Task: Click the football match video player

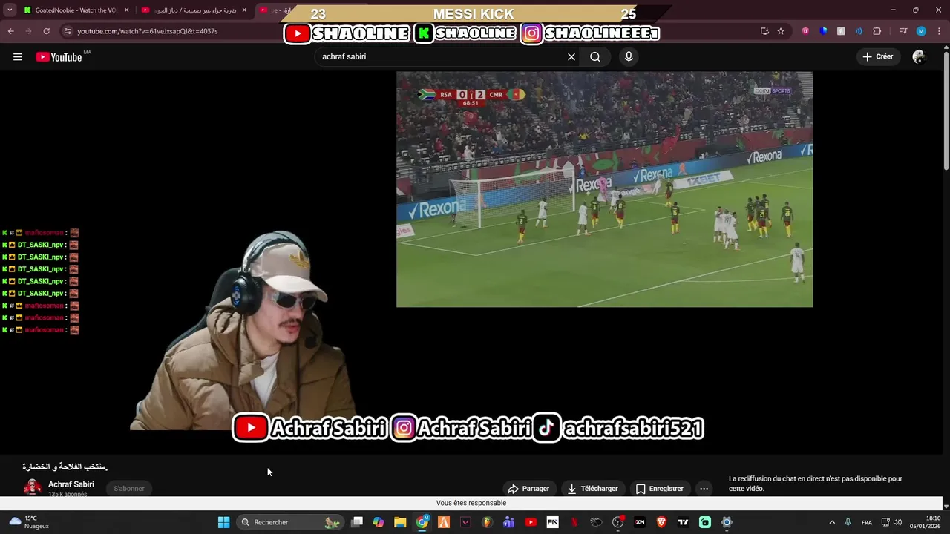Action: (604, 189)
